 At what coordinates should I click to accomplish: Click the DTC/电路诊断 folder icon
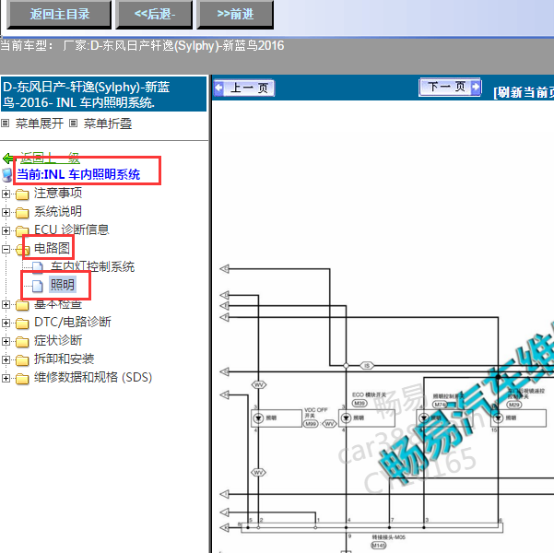(22, 323)
